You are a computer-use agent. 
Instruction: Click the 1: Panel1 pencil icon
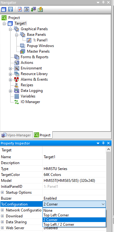[29, 40]
